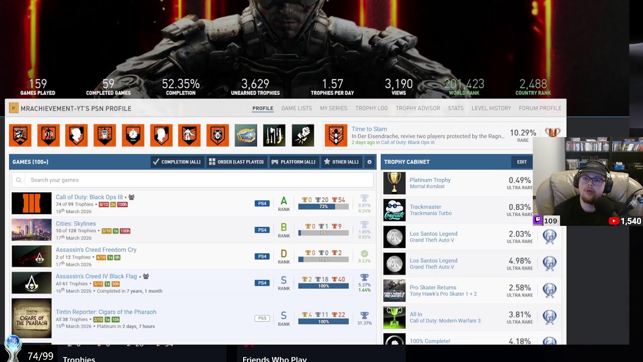Image resolution: width=643 pixels, height=362 pixels.
Task: Open the Trackmania Turbo game link
Action: pos(431,213)
